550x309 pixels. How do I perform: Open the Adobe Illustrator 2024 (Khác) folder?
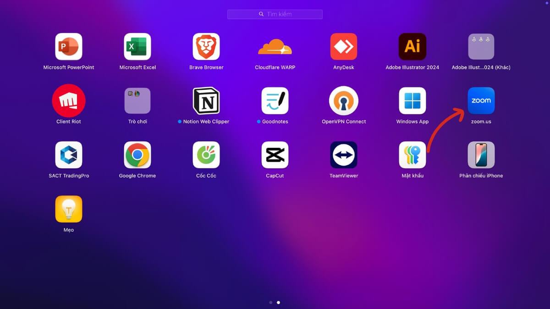pos(481,47)
